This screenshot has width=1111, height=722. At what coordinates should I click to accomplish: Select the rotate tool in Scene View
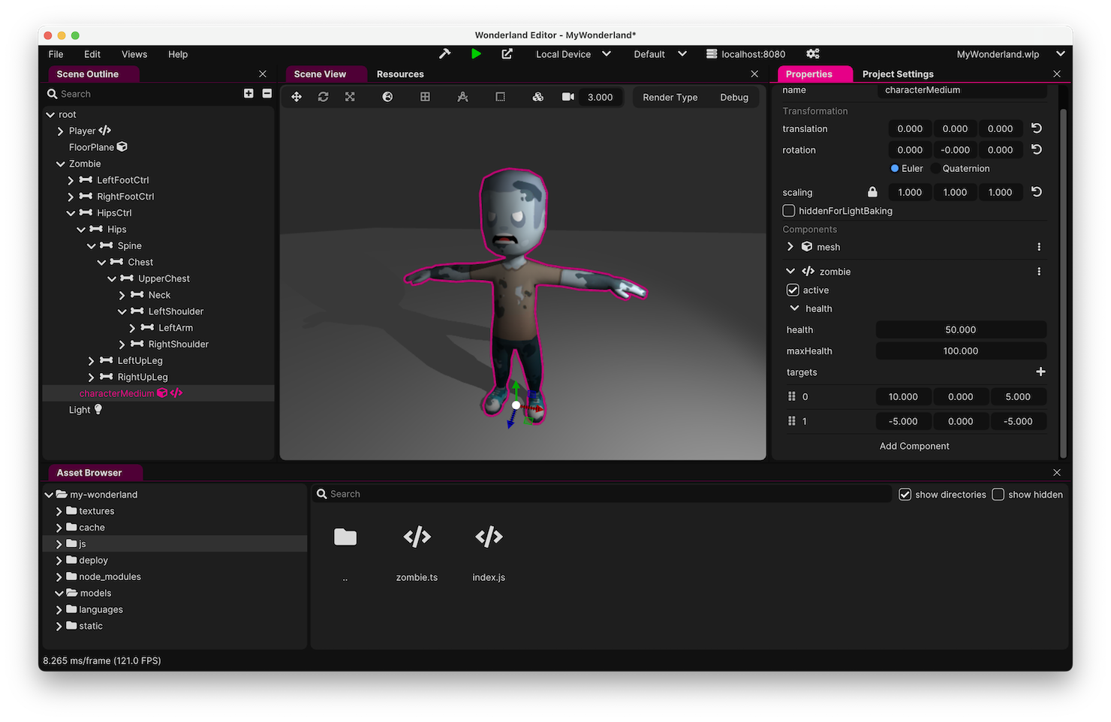pyautogui.click(x=324, y=97)
